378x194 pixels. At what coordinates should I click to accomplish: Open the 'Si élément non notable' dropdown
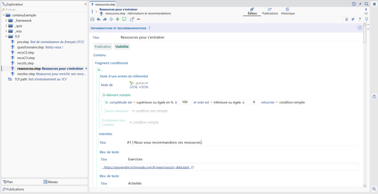(131, 123)
